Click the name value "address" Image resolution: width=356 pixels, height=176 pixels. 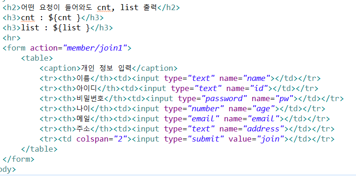click(263, 129)
